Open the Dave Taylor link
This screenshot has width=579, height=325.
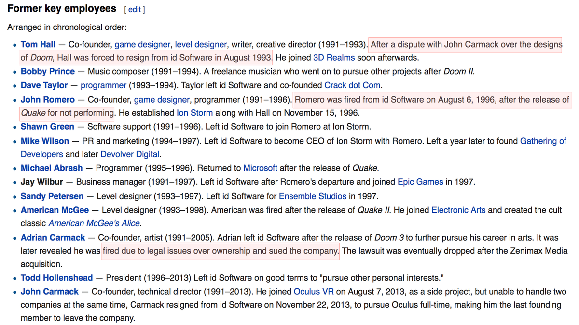point(44,85)
